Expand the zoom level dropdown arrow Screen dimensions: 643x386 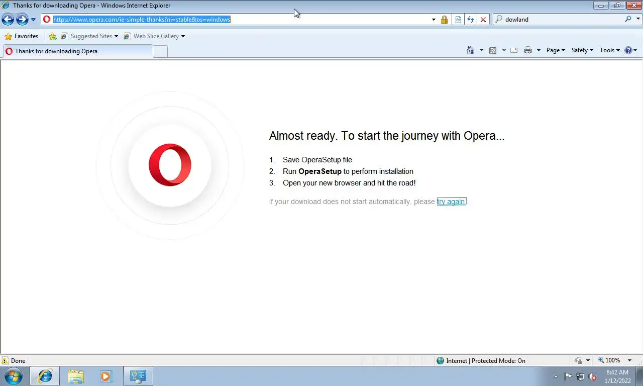click(x=630, y=360)
